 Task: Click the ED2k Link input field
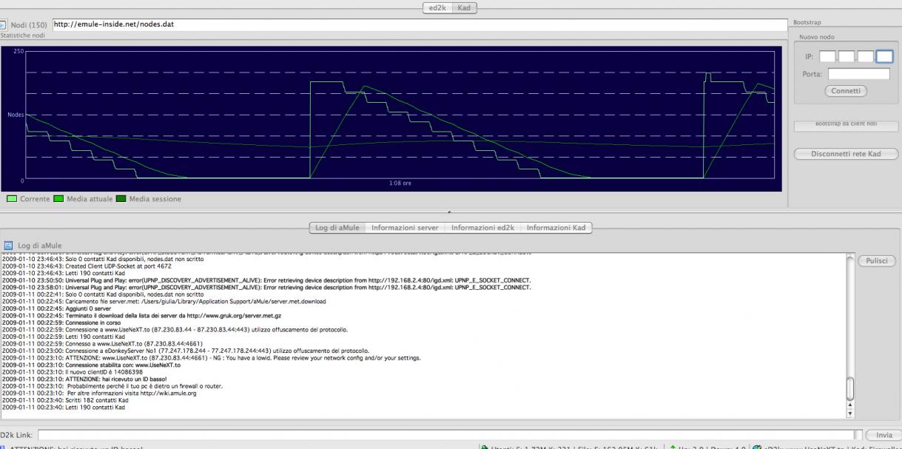(445, 436)
